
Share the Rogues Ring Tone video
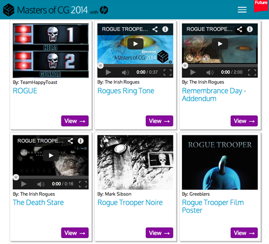(x=155, y=29)
